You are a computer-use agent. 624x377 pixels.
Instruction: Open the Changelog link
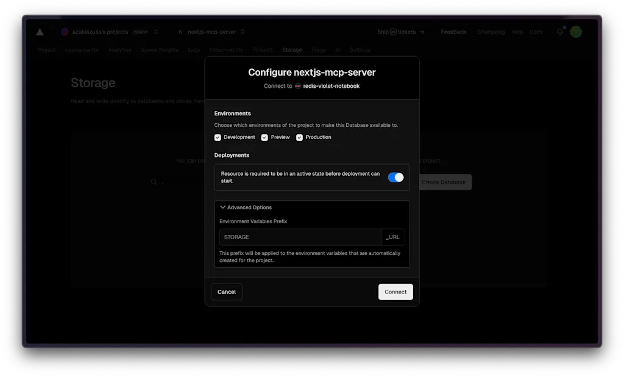pyautogui.click(x=491, y=32)
